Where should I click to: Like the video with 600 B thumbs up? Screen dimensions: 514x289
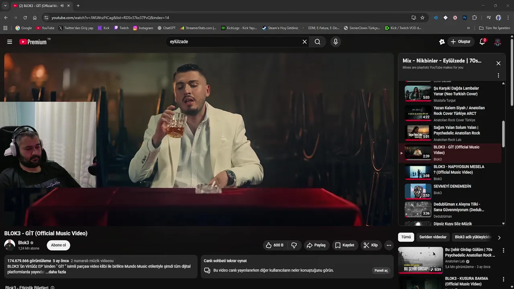(x=275, y=245)
